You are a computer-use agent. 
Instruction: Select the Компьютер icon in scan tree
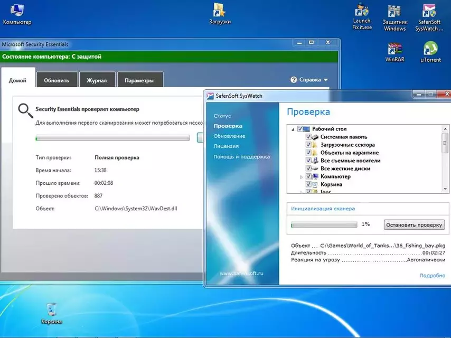[x=315, y=176]
